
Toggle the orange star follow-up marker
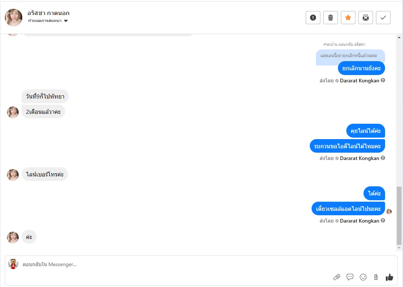(x=348, y=18)
